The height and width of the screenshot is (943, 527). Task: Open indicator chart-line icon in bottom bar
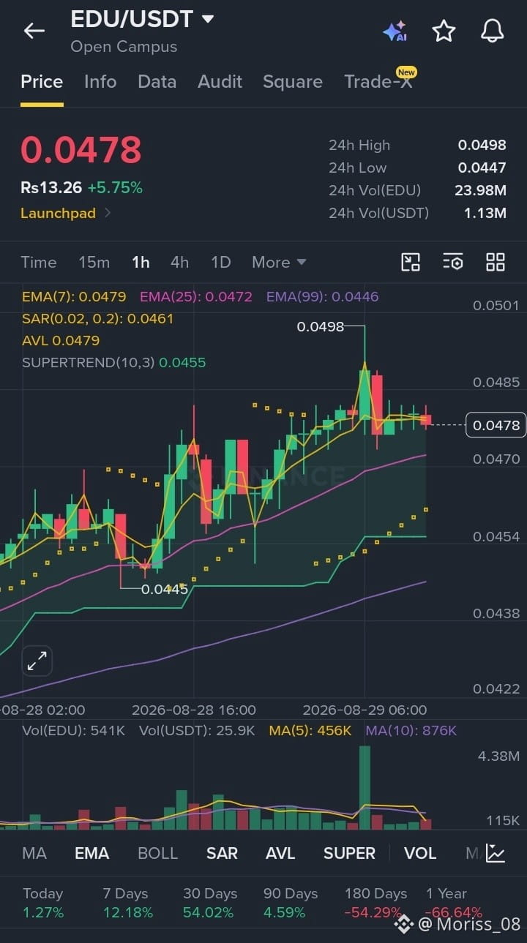pos(496,853)
